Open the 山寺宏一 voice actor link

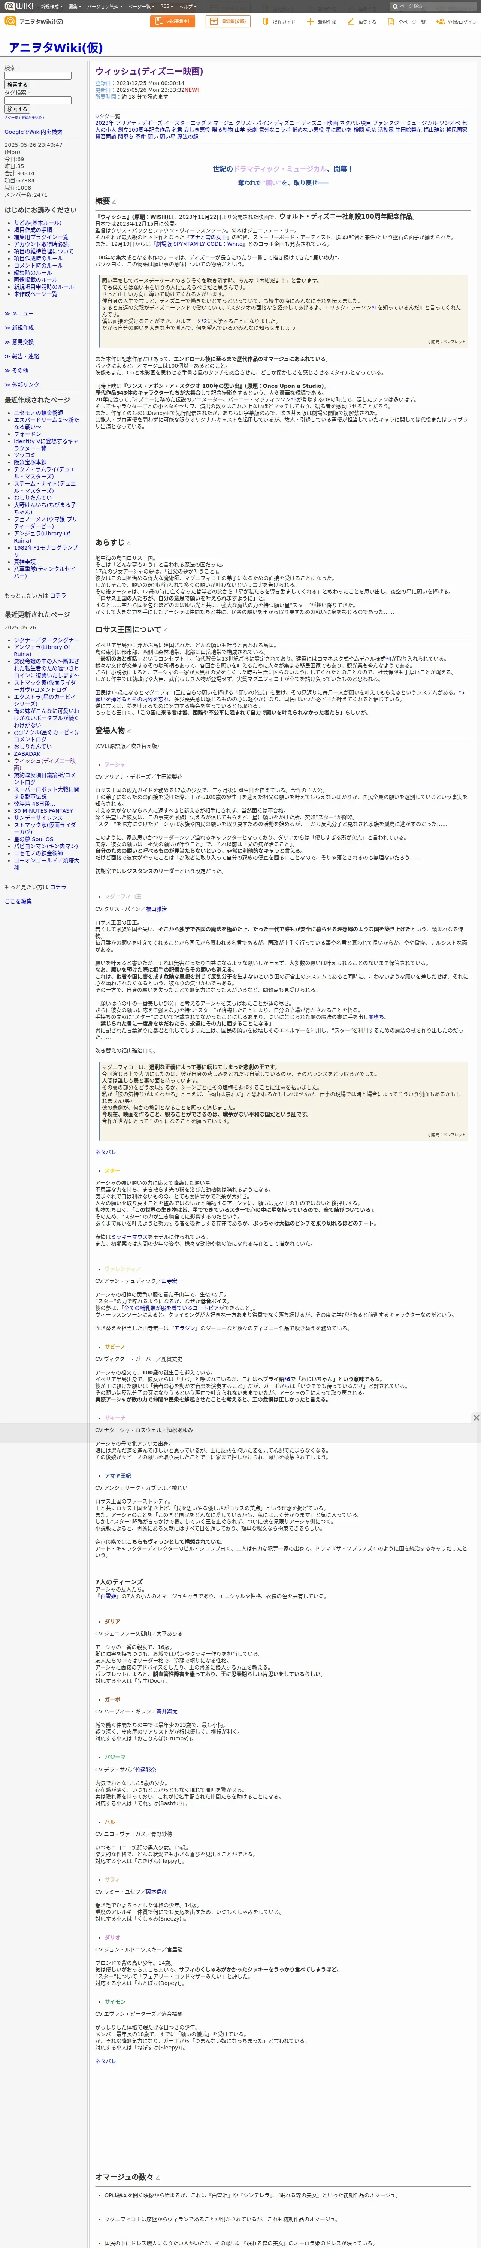point(171,1280)
